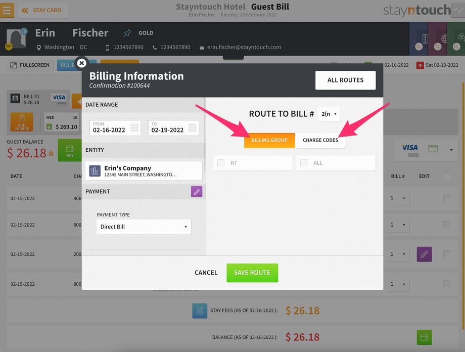Open Payment Type Direct Bill dropdown
The width and height of the screenshot is (465, 352).
click(144, 227)
